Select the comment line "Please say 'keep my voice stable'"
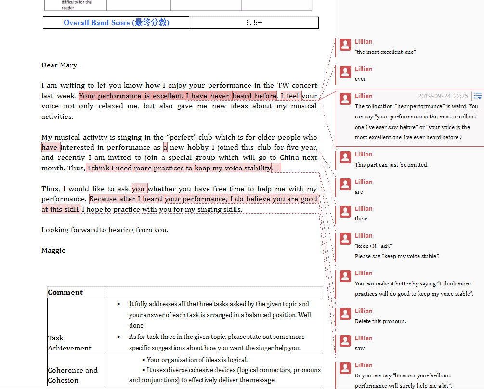Image resolution: width=484 pixels, height=389 pixels. pyautogui.click(x=397, y=256)
